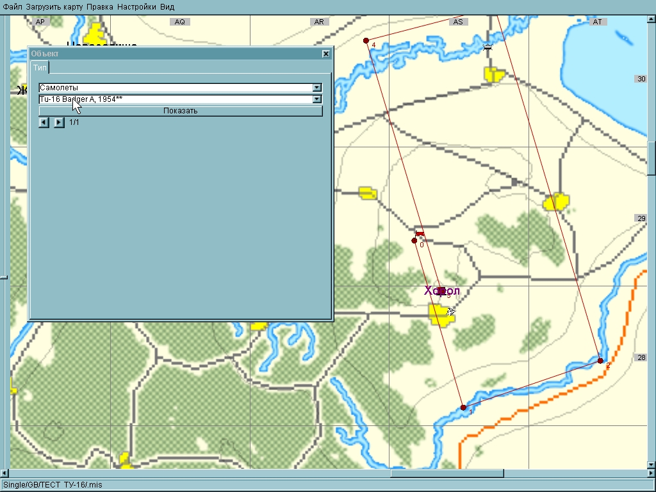Click the horizontal scrollbar left arrow
This screenshot has height=492, width=656.
click(x=4, y=473)
